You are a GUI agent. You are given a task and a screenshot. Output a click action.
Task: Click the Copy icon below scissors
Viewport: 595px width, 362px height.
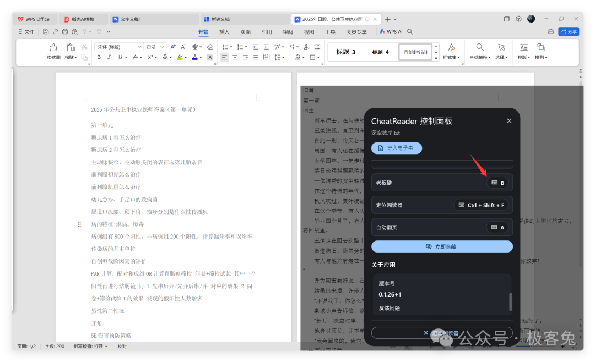click(x=84, y=57)
